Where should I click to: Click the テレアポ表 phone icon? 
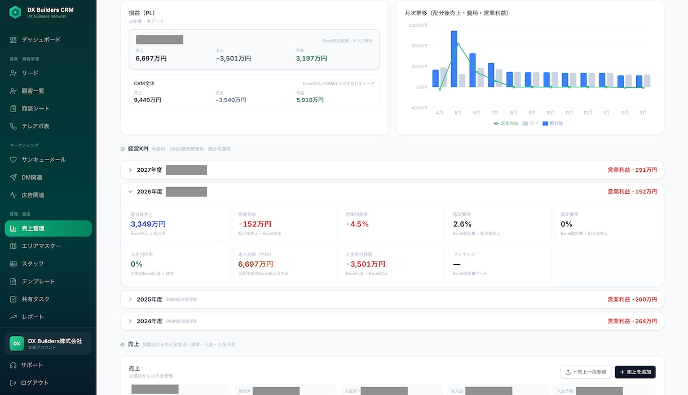click(x=14, y=126)
